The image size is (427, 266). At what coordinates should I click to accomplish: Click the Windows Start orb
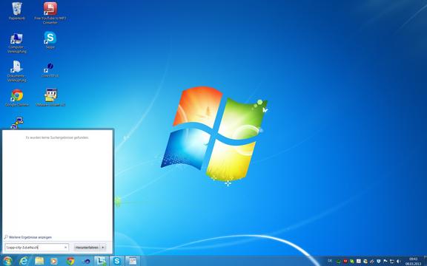(x=7, y=261)
